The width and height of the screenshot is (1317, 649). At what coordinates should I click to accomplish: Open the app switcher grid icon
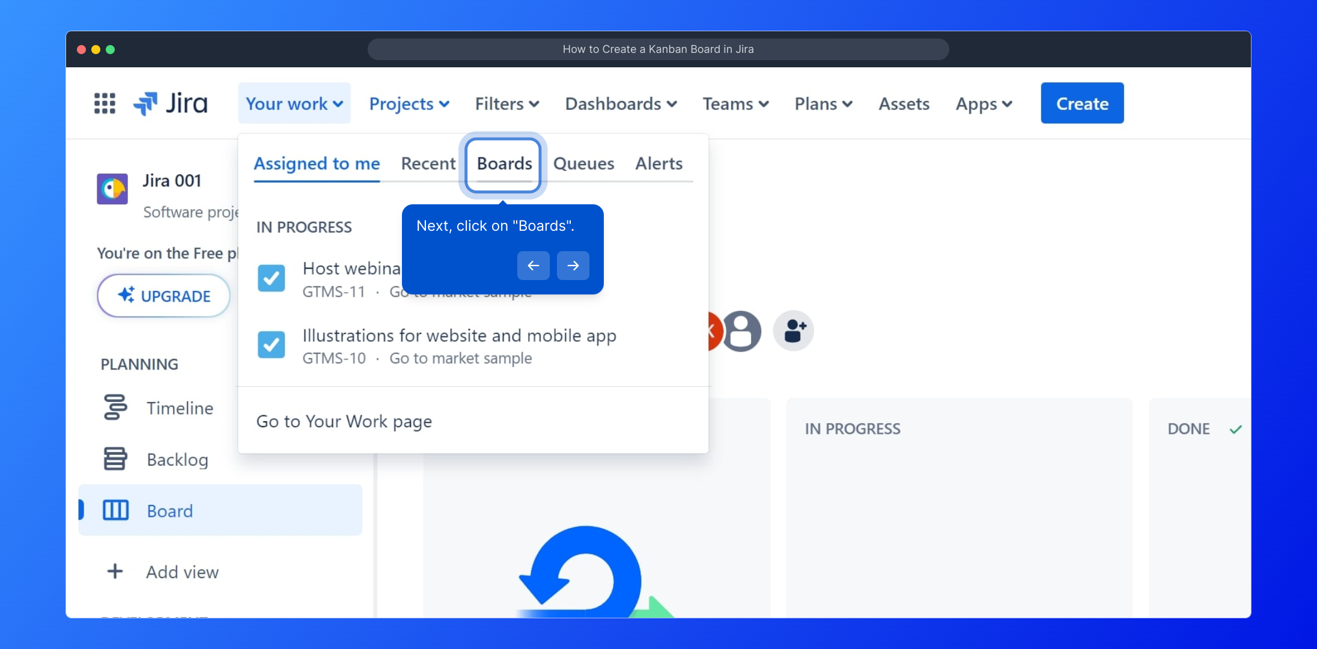pyautogui.click(x=105, y=103)
